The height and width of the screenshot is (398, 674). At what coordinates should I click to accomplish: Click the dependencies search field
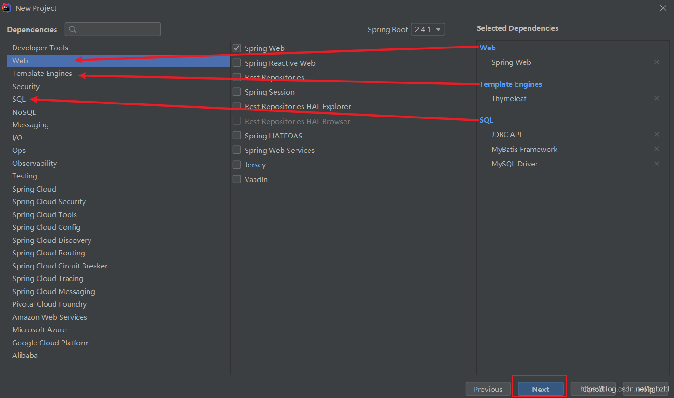click(x=113, y=29)
